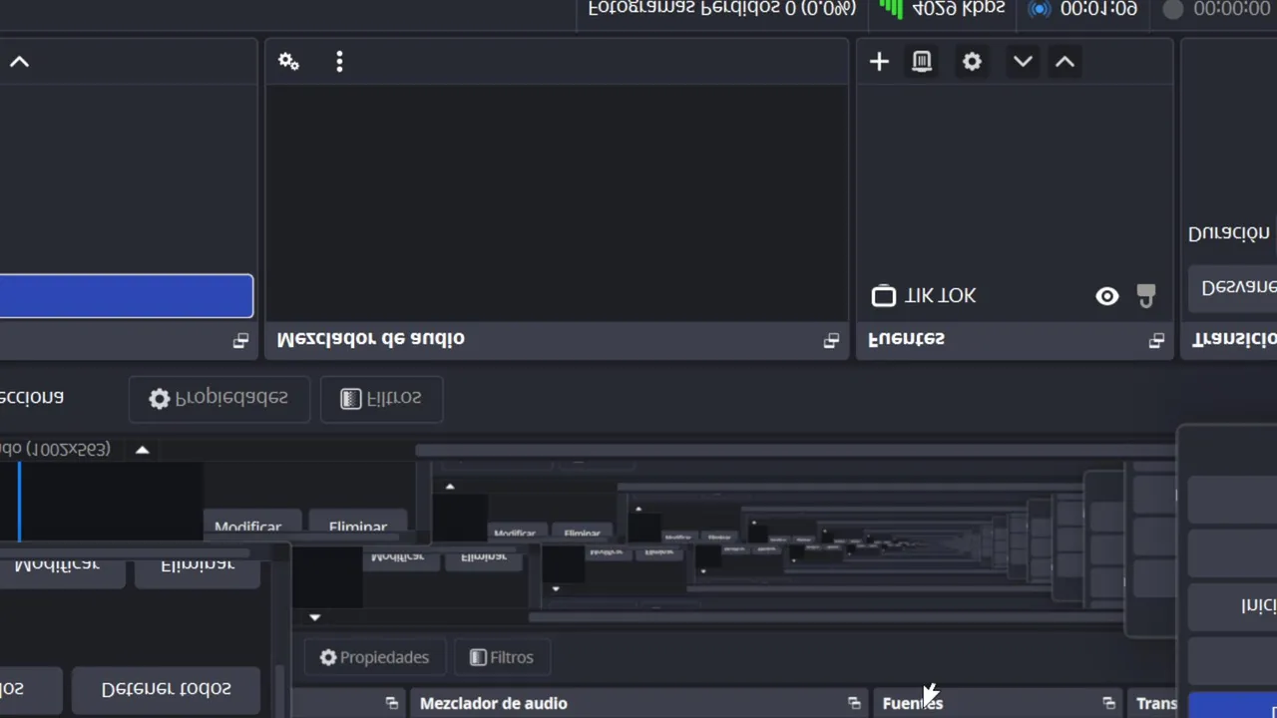Click the small down-arrow scroll button left of upright Propiedades
1277x718 pixels.
click(x=314, y=617)
